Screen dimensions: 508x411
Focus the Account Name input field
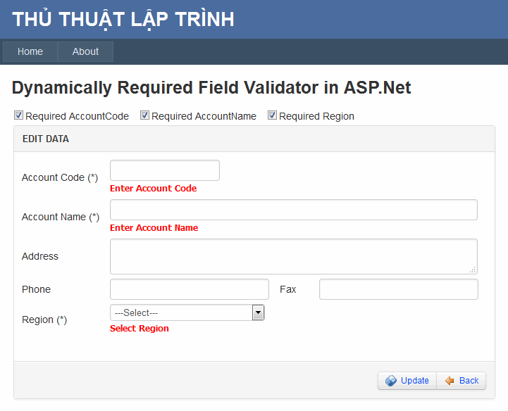coord(294,210)
